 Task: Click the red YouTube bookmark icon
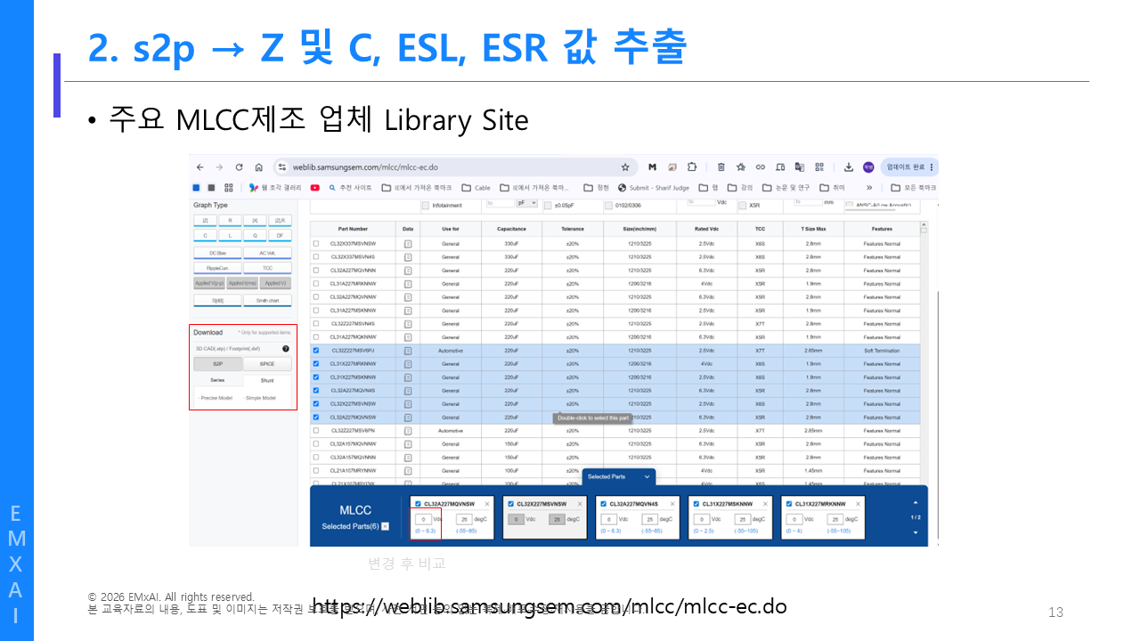315,188
